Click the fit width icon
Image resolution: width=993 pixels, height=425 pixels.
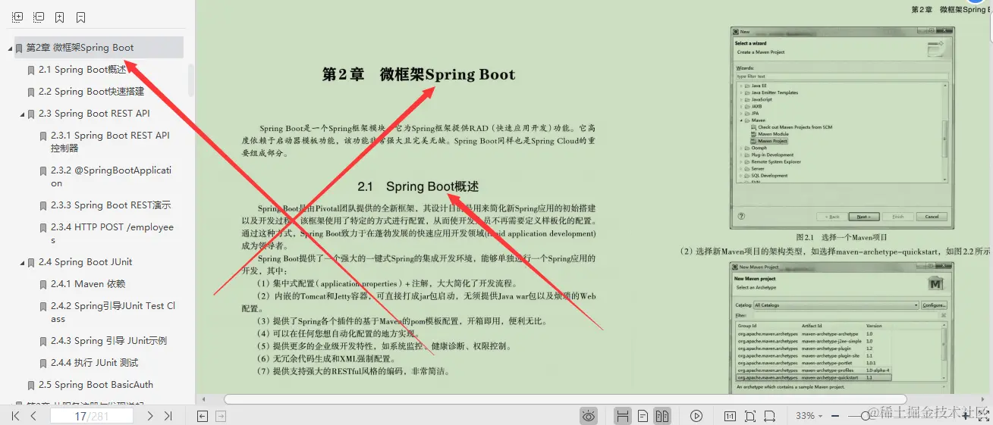pos(770,416)
